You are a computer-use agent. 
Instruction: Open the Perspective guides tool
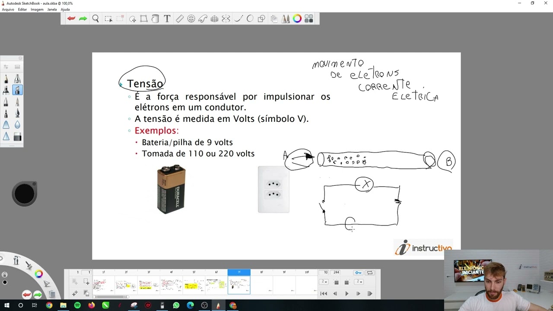pyautogui.click(x=214, y=19)
